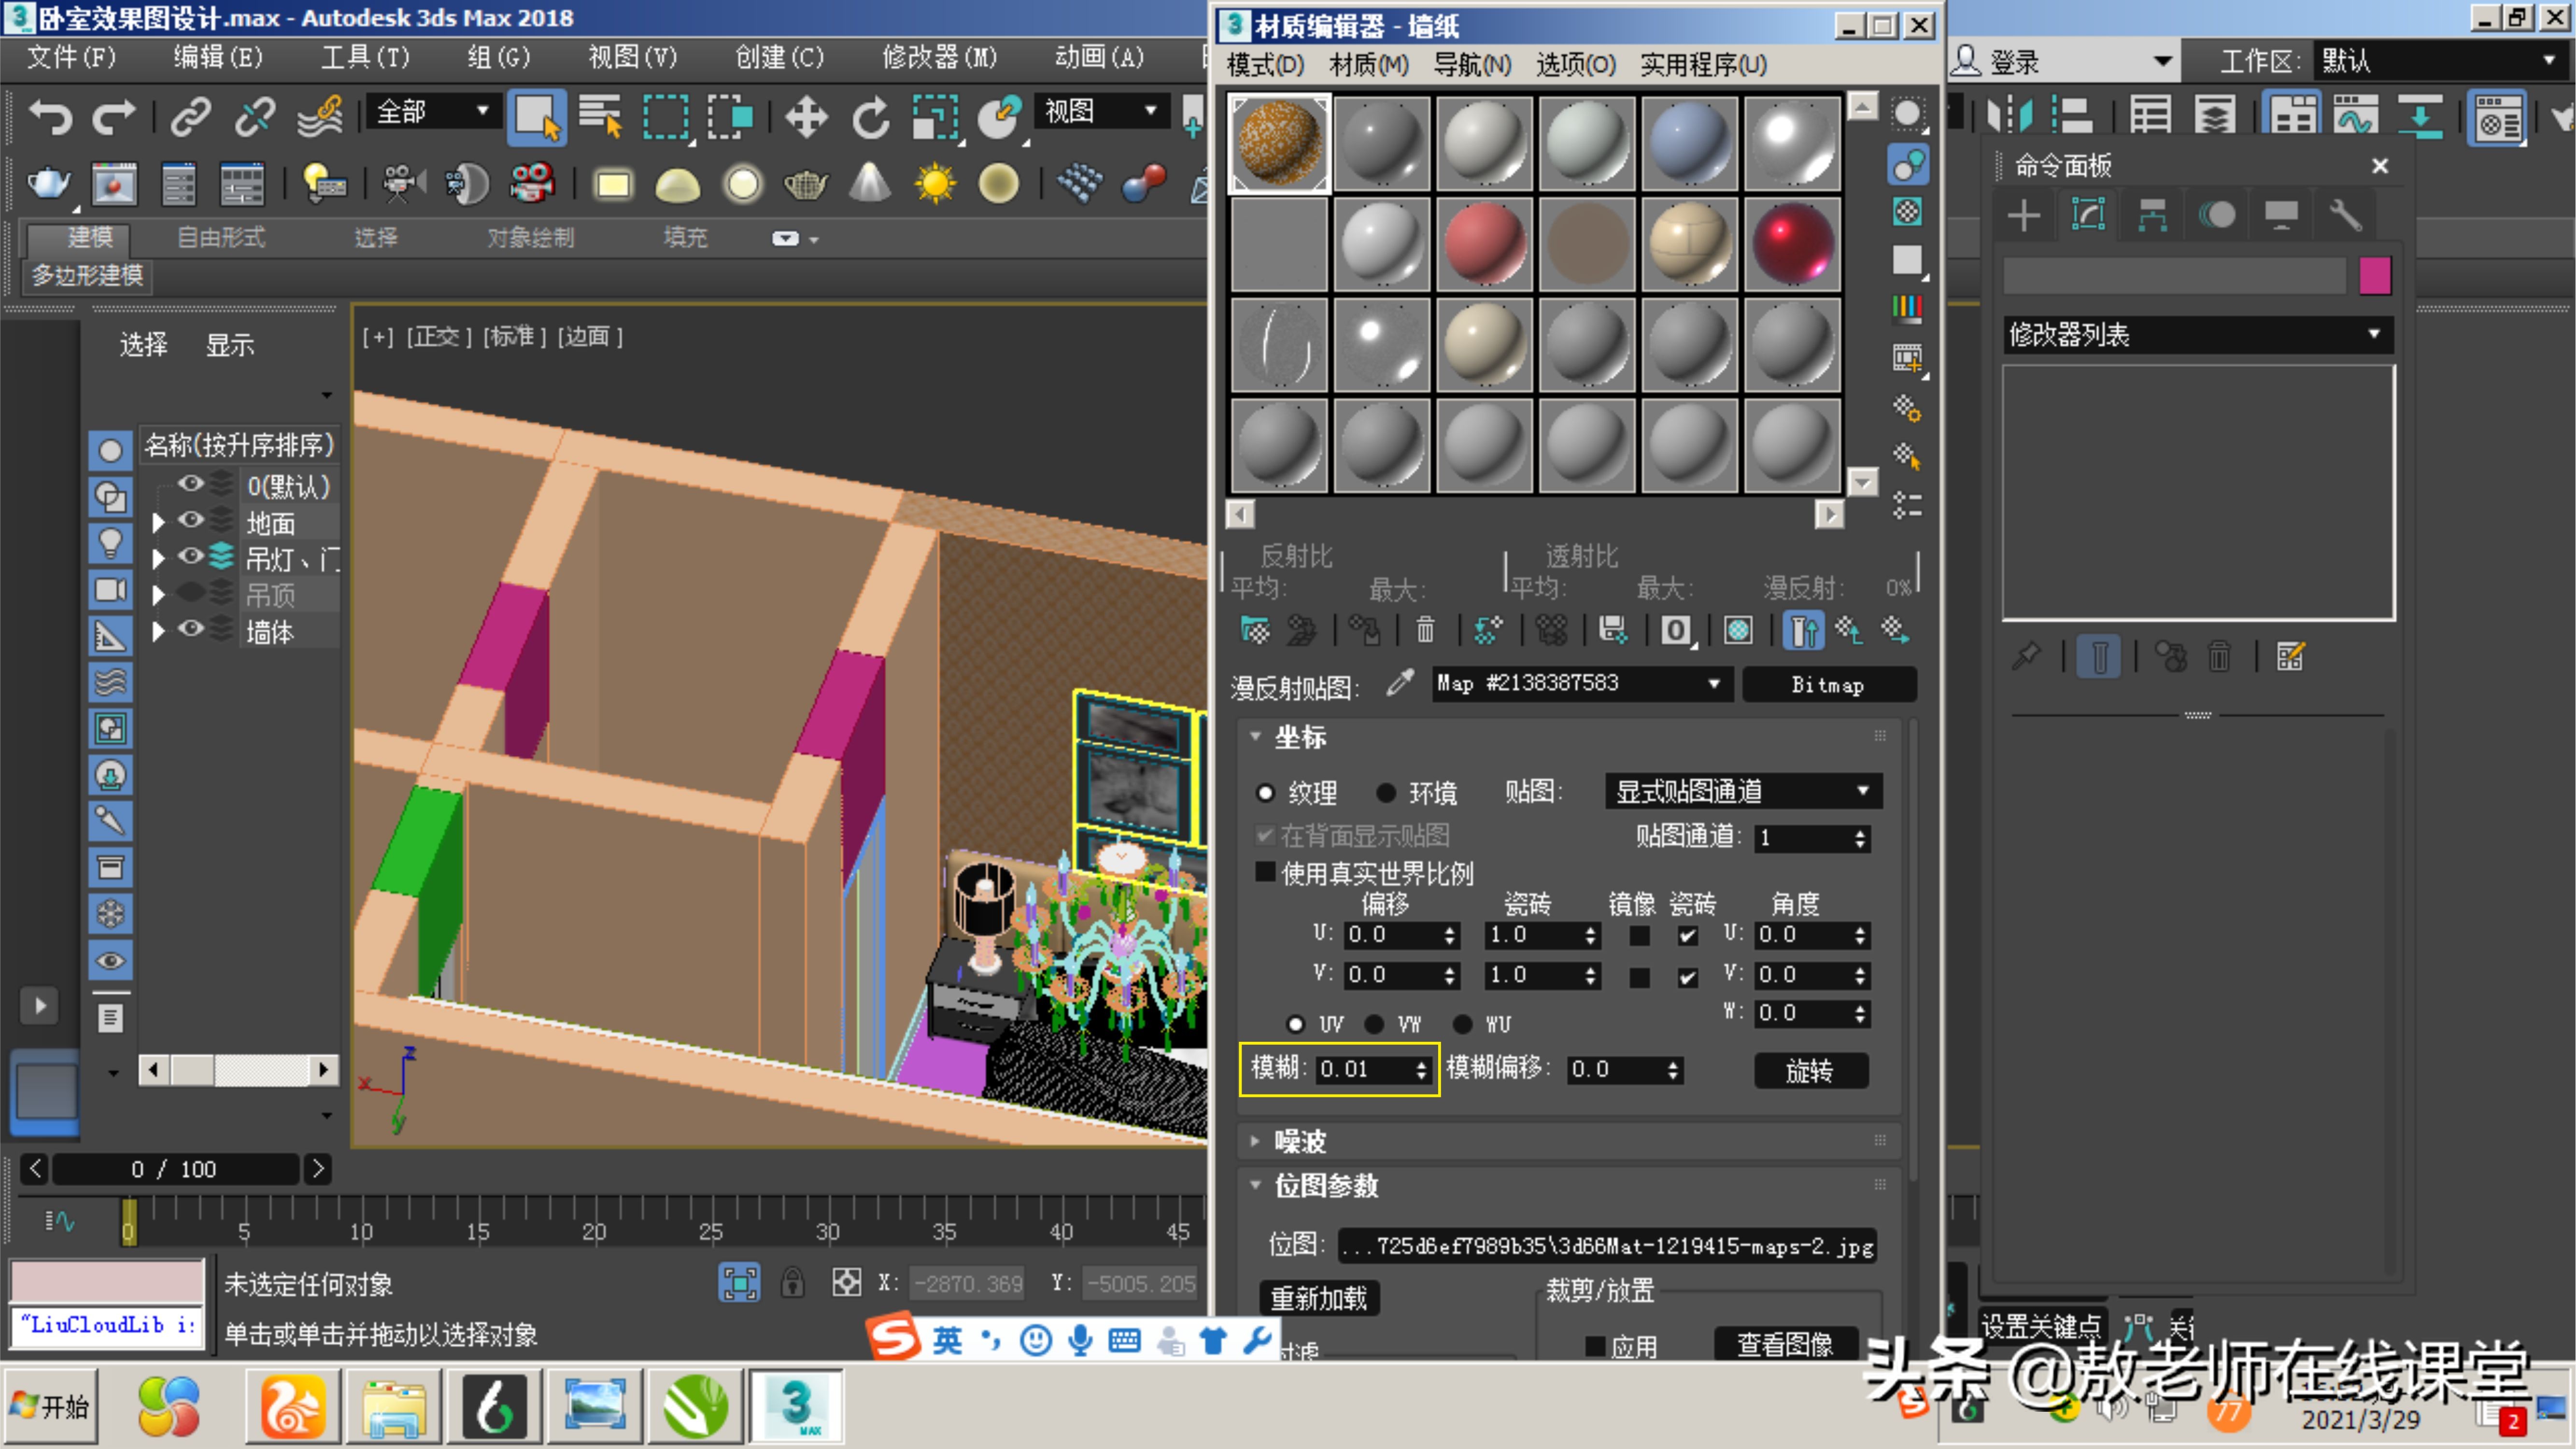Open the 显式贴图通道 dropdown
The height and width of the screenshot is (1449, 2576).
point(1742,791)
